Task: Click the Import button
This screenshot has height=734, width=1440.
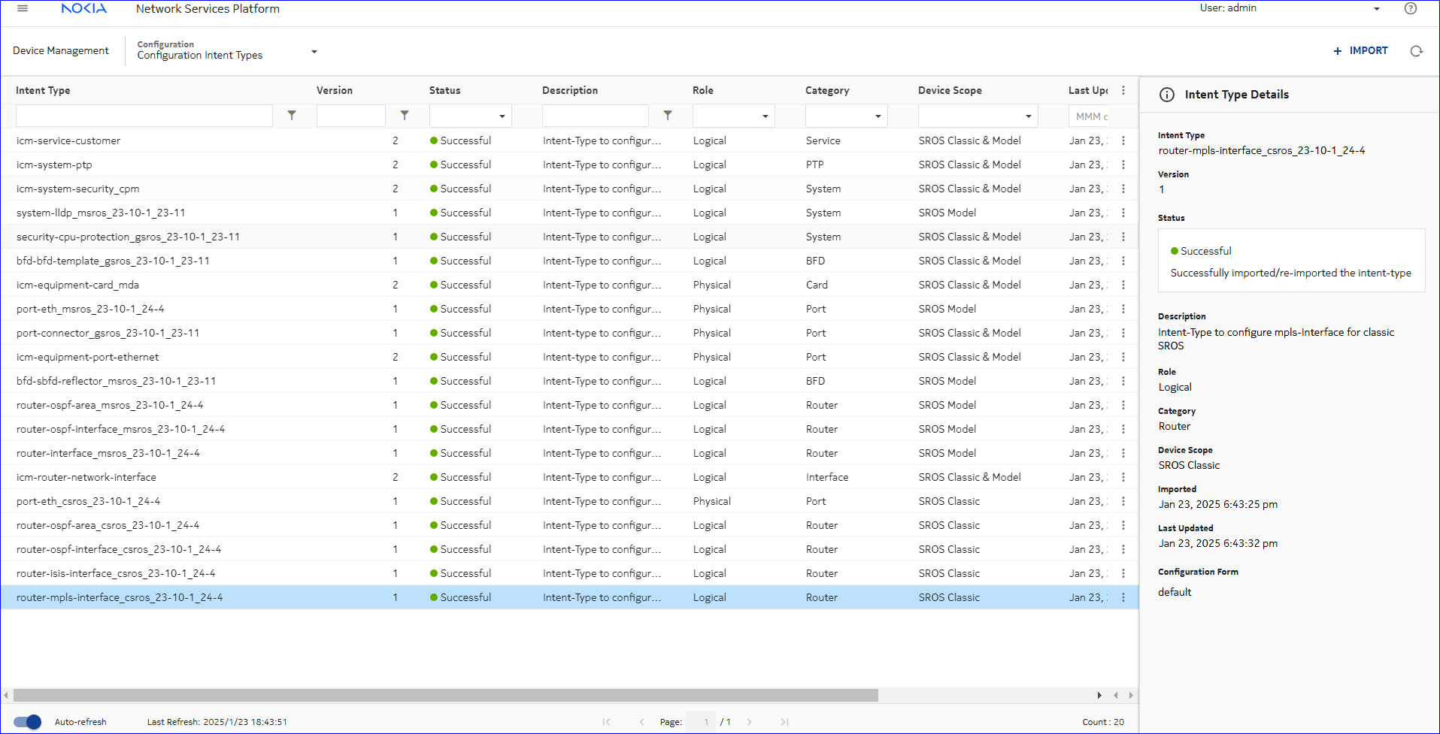Action: coord(1360,51)
